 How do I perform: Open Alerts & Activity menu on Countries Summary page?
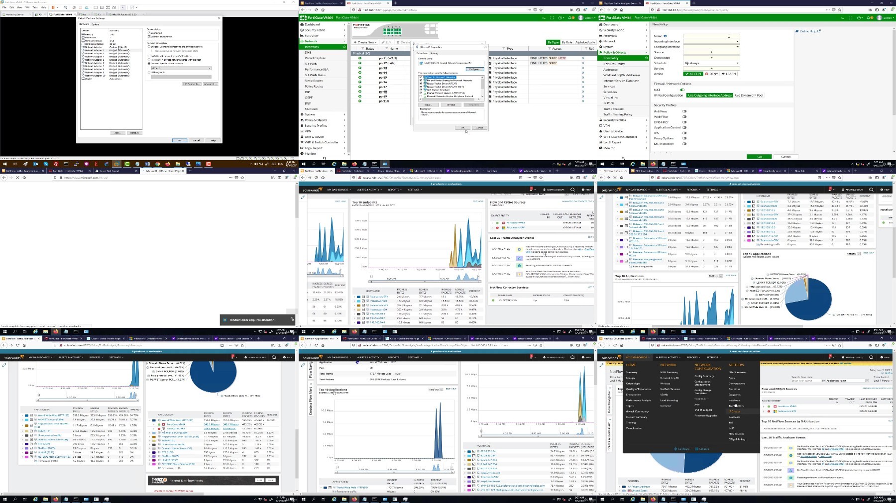[668, 357]
